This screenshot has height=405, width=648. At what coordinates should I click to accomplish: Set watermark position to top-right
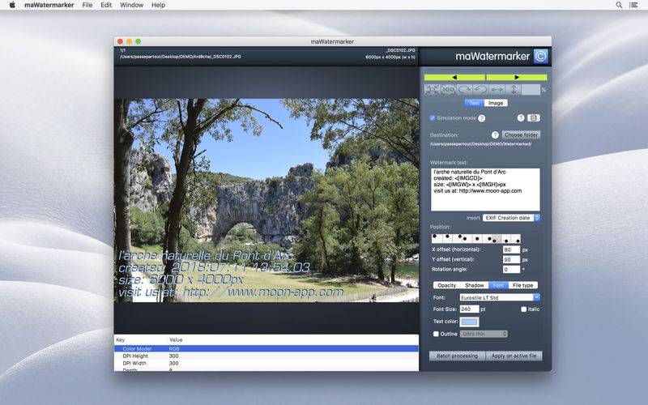point(457,238)
